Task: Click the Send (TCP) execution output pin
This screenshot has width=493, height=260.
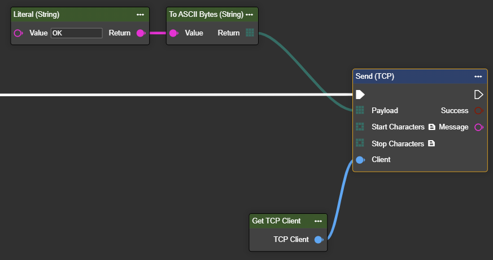Action: click(x=479, y=95)
